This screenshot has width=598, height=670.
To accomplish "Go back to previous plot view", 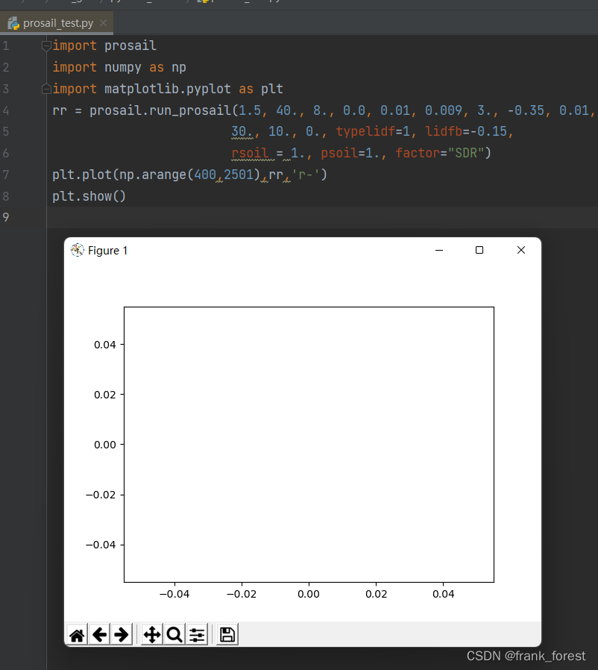I will click(99, 634).
